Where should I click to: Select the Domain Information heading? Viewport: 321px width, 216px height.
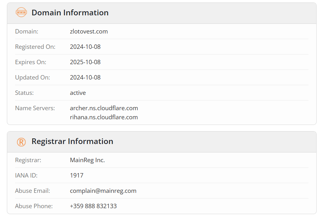(70, 13)
